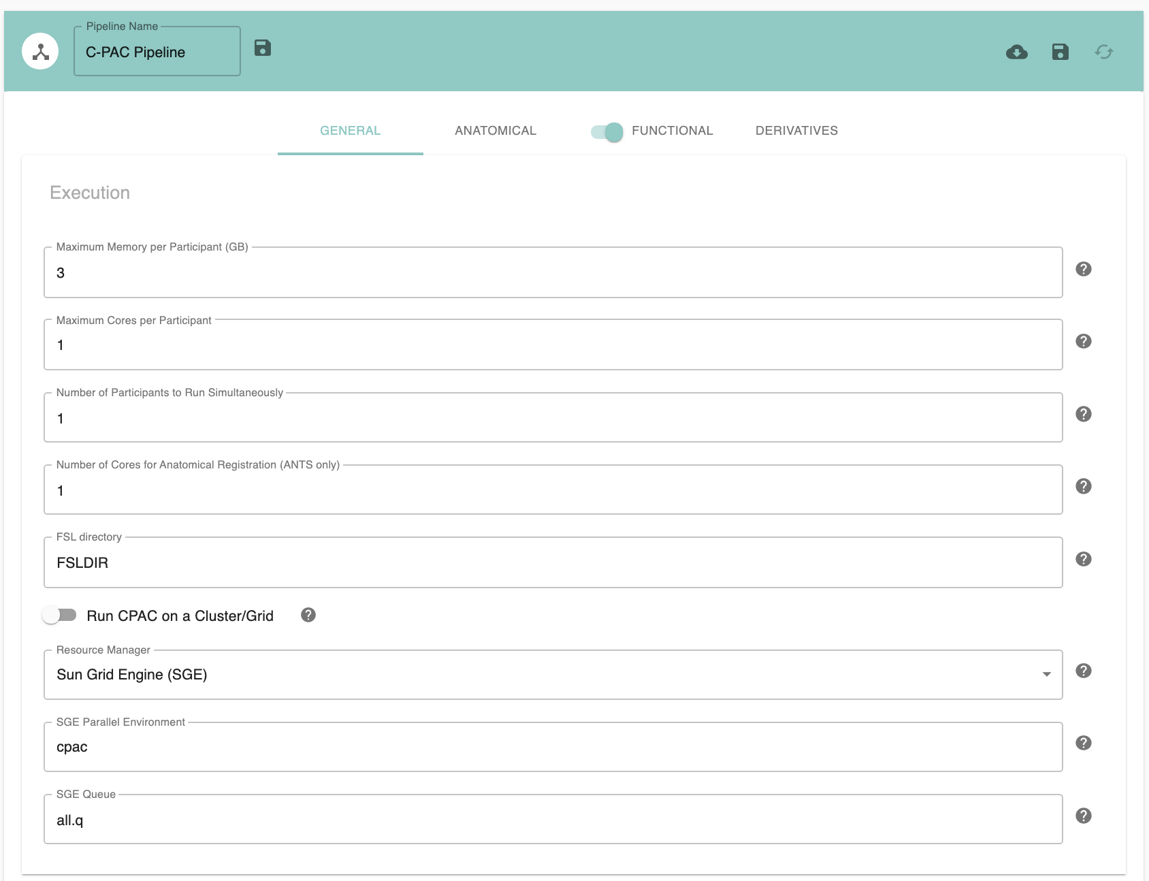Open help for Maximum Cores per Participant

(x=1083, y=341)
